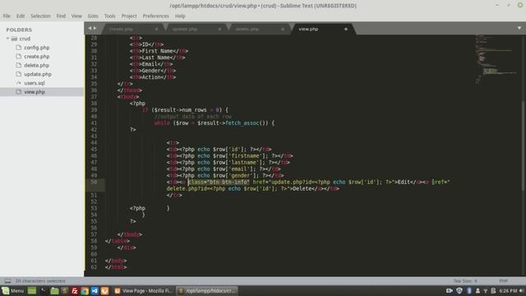
Task: Open the Edit menu
Action: (x=21, y=16)
